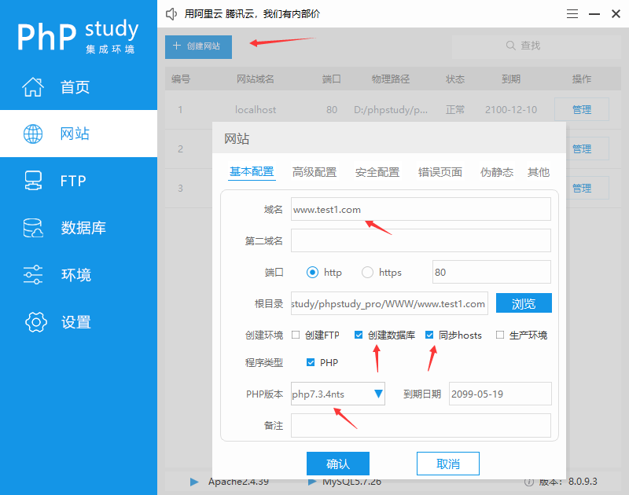Click the 浏览 button to browse root directory
The height and width of the screenshot is (495, 629).
524,303
